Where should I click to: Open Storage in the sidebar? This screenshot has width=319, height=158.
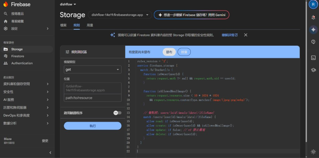click(26, 49)
